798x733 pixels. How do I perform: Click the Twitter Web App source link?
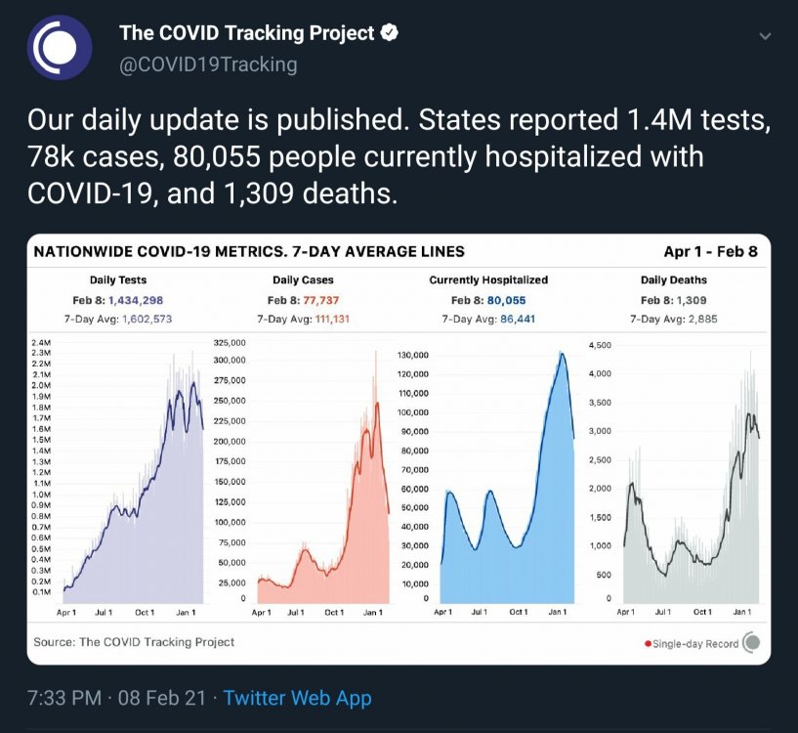(297, 698)
